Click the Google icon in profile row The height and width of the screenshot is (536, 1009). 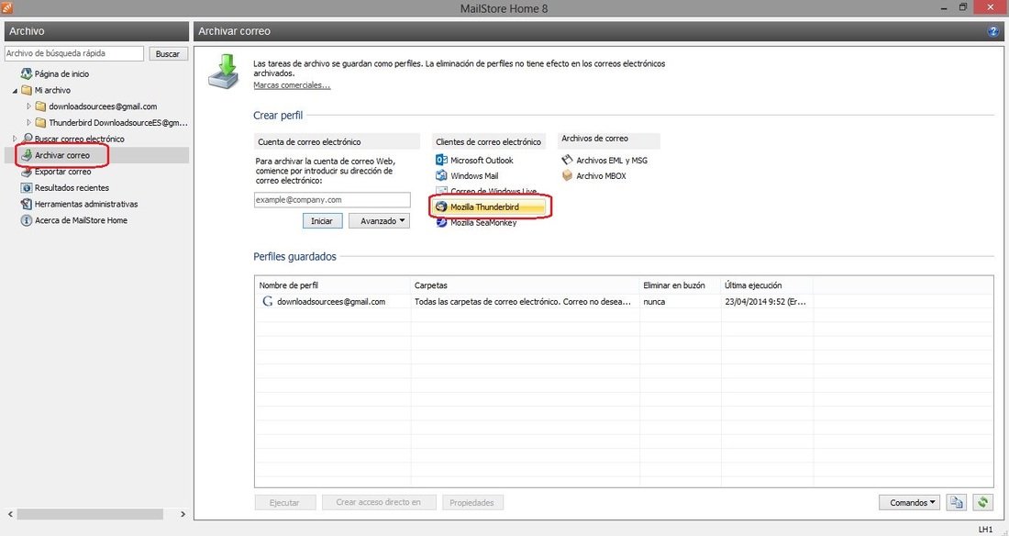pos(268,301)
